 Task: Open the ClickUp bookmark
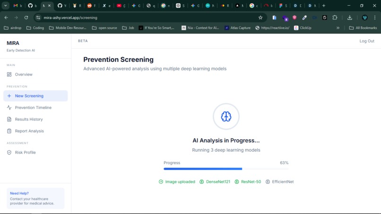303,28
